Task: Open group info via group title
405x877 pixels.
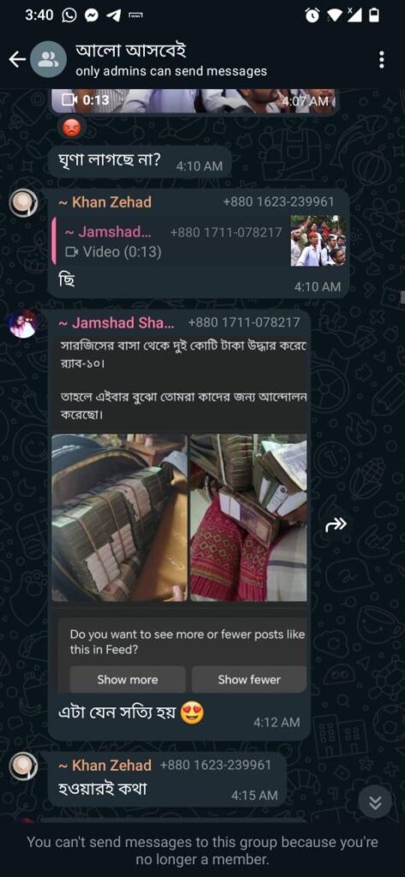Action: 130,51
